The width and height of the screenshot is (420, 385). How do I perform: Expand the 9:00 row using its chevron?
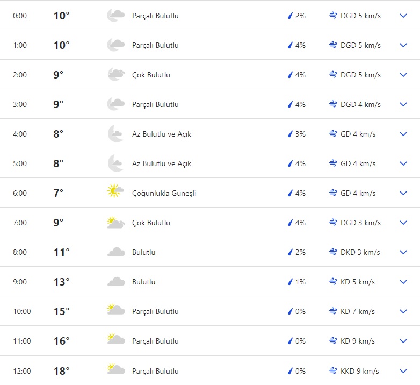[404, 282]
